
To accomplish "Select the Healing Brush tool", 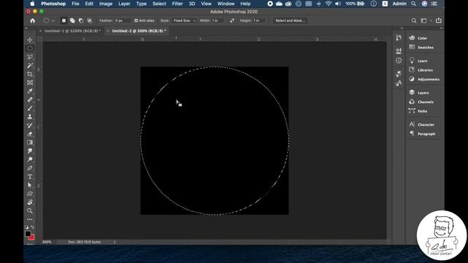I will click(x=30, y=99).
